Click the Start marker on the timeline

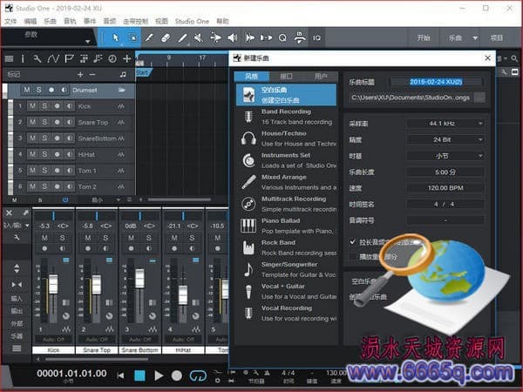tap(144, 72)
